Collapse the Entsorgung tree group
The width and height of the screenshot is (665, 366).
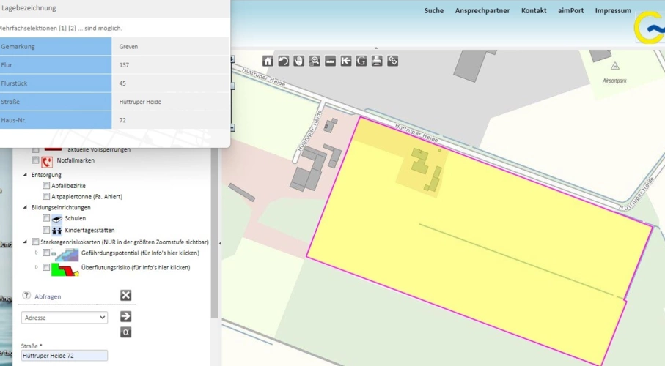pyautogui.click(x=26, y=176)
